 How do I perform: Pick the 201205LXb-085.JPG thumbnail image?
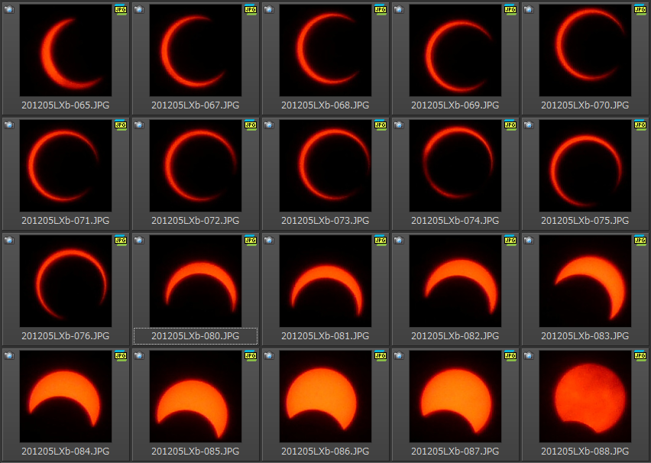pos(196,397)
